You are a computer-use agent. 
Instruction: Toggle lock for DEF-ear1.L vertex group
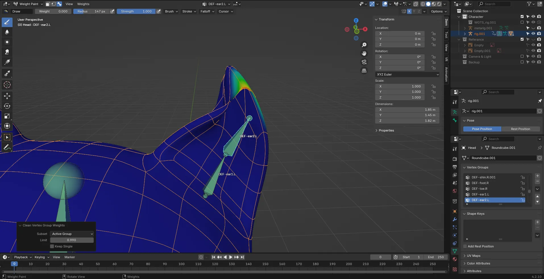(523, 194)
